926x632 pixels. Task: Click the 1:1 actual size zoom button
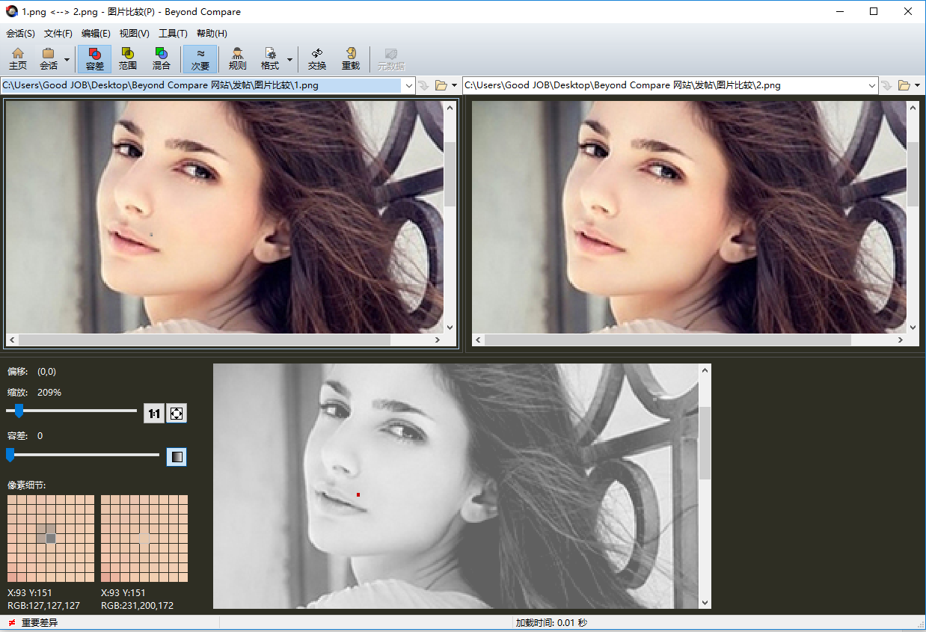[x=154, y=414]
